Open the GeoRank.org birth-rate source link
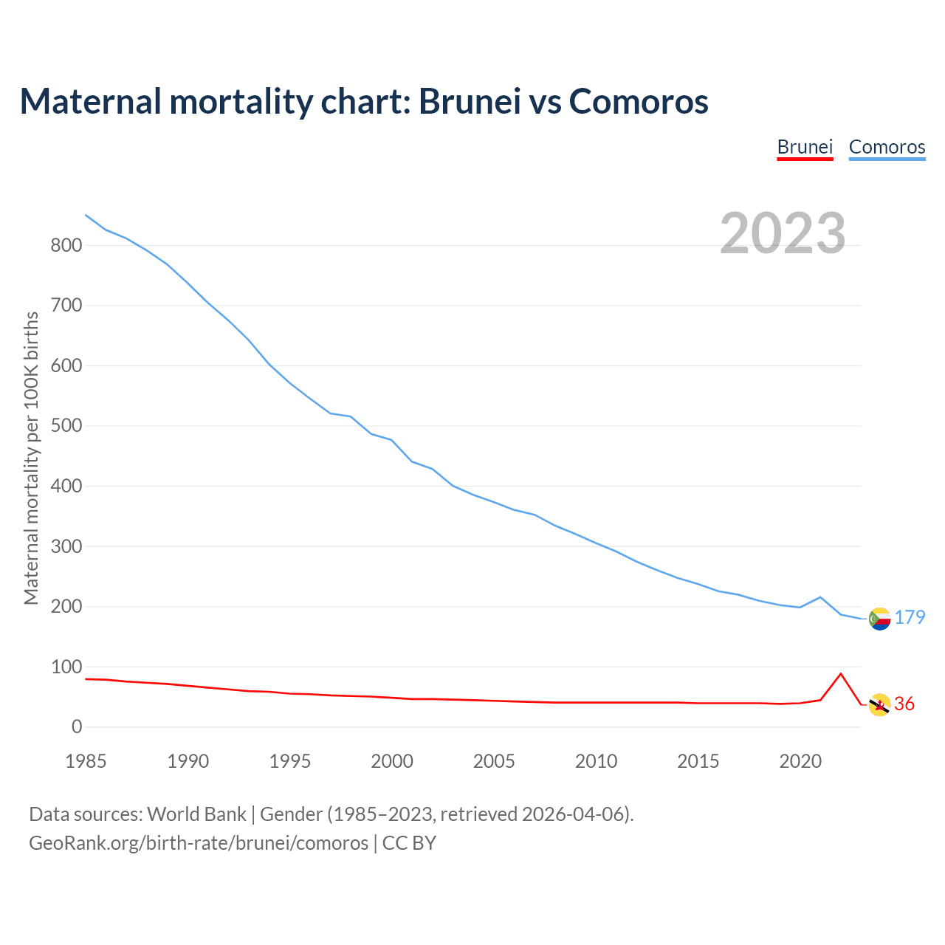Screen dimensions: 945x945 coord(199,842)
